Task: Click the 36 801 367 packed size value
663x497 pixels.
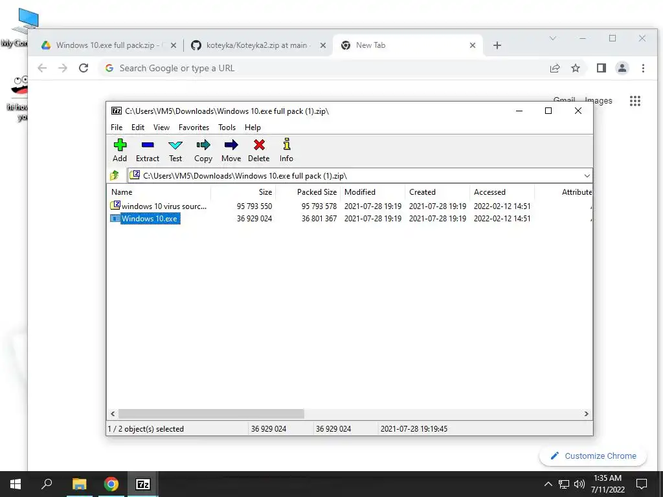Action: [319, 219]
